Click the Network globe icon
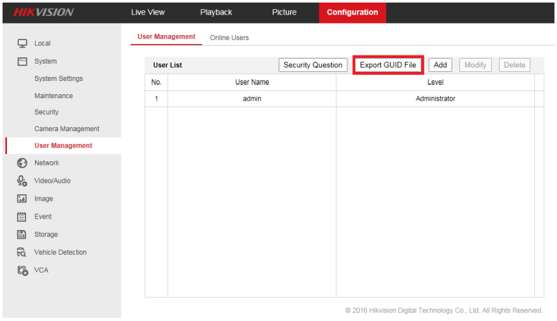Image resolution: width=557 pixels, height=321 pixels. pos(22,163)
